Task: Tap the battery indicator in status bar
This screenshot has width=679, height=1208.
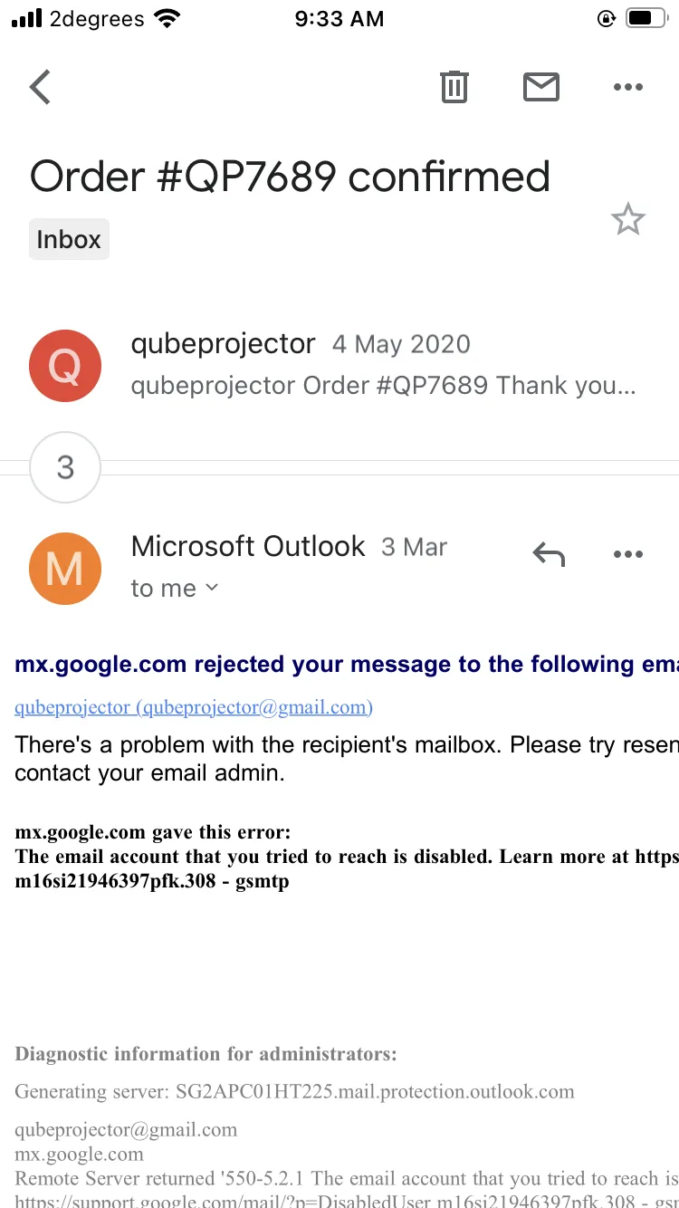Action: click(x=646, y=18)
